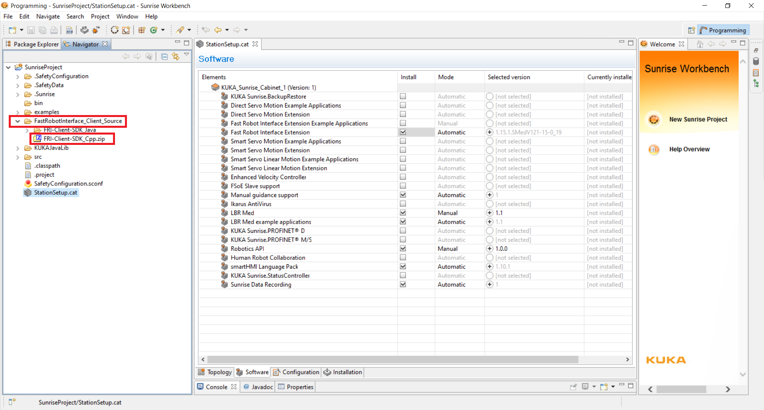
Task: Uncheck Sunrise Data Recording install checkbox
Action: point(403,285)
